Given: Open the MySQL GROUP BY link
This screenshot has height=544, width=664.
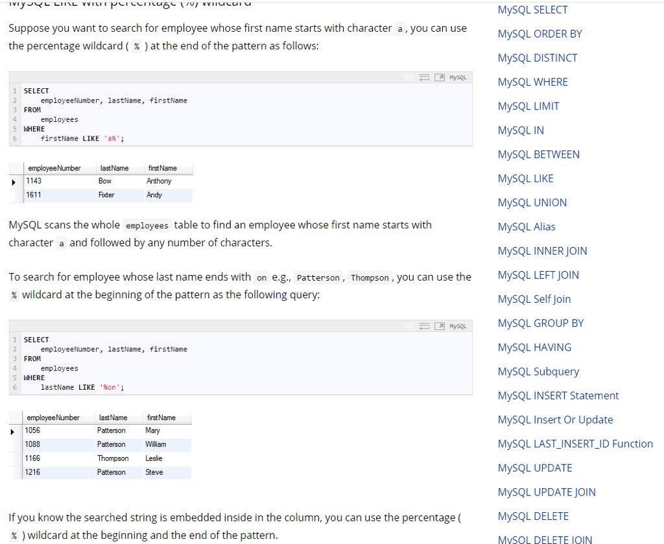Looking at the screenshot, I should coord(540,324).
